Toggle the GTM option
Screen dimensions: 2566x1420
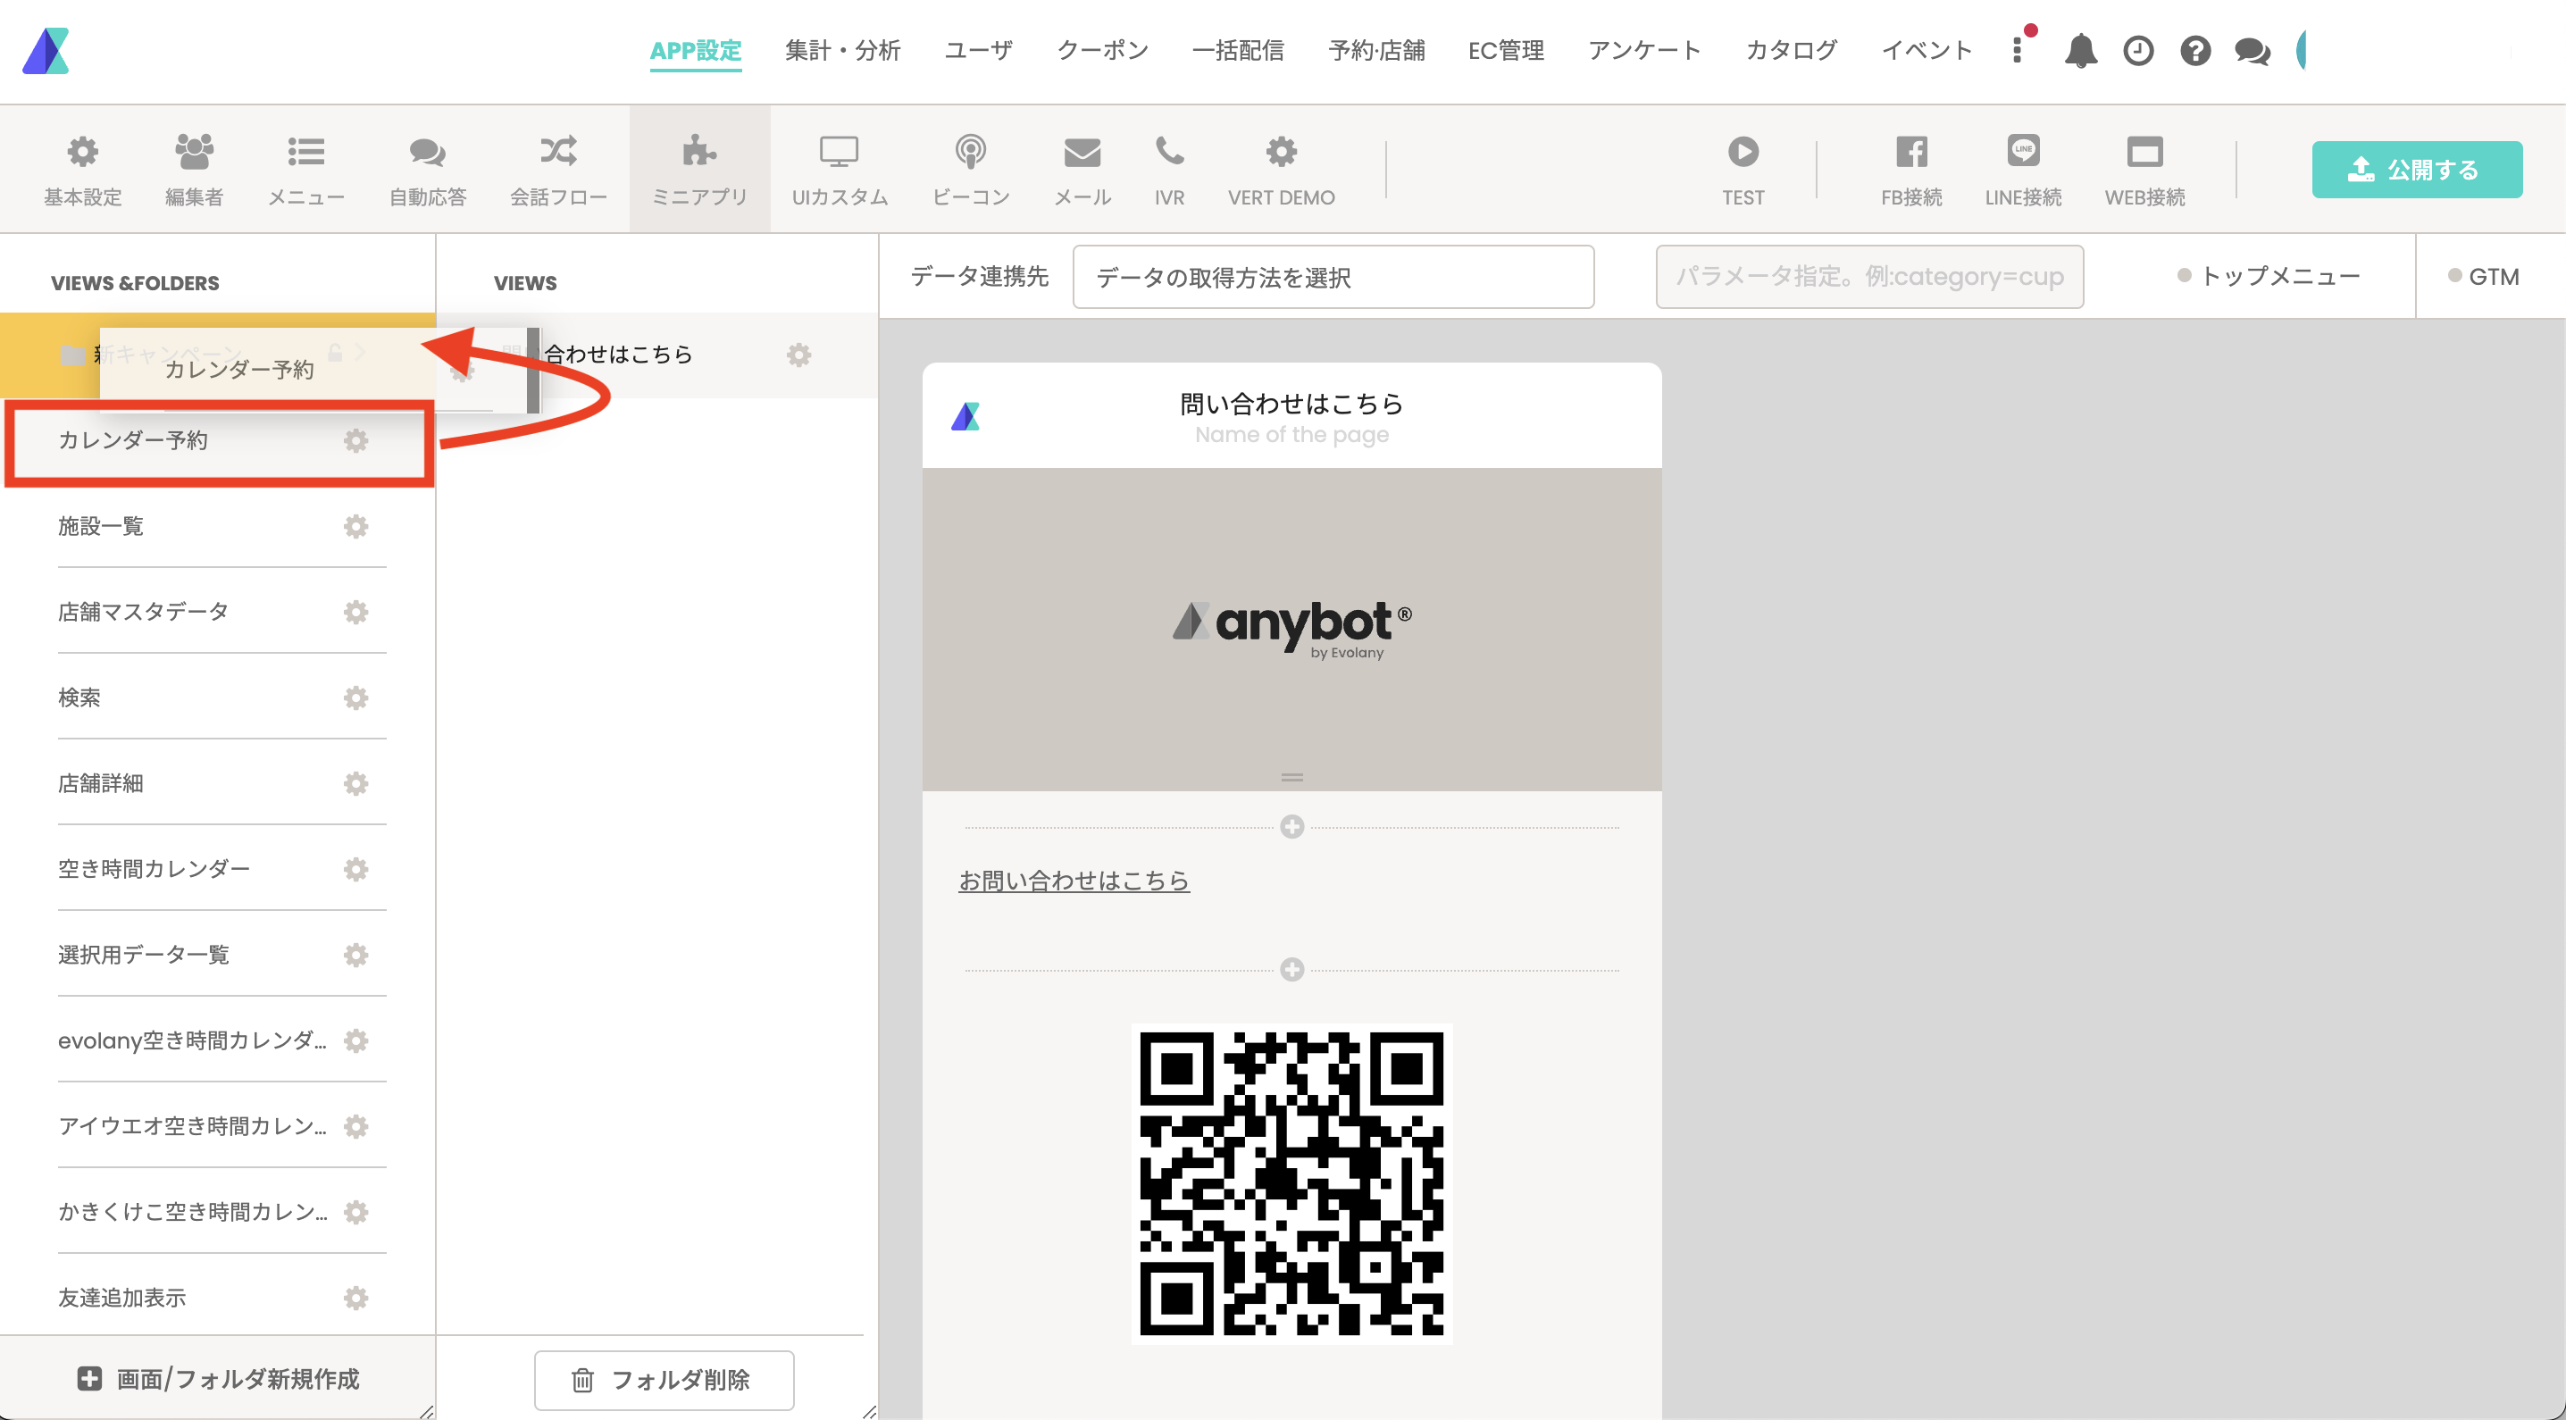(x=2483, y=276)
